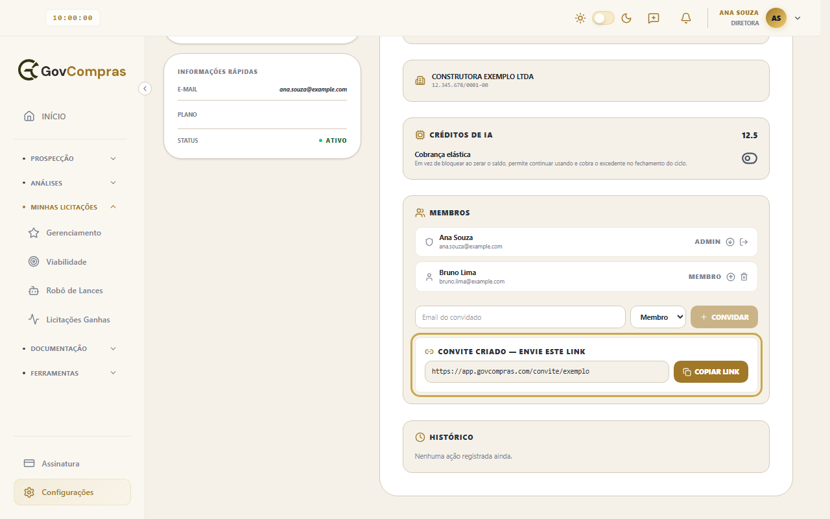Open the notifications bell

pyautogui.click(x=686, y=18)
